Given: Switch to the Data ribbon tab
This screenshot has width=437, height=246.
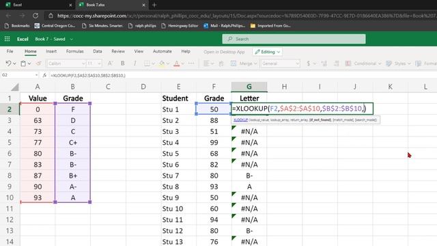Looking at the screenshot, I should coord(98,51).
